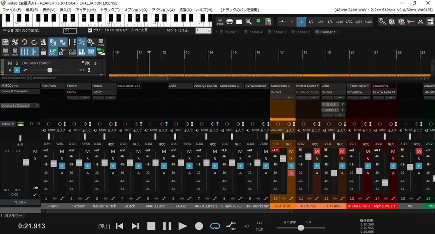
Task: Click the center note input field
Action: (x=70, y=30)
